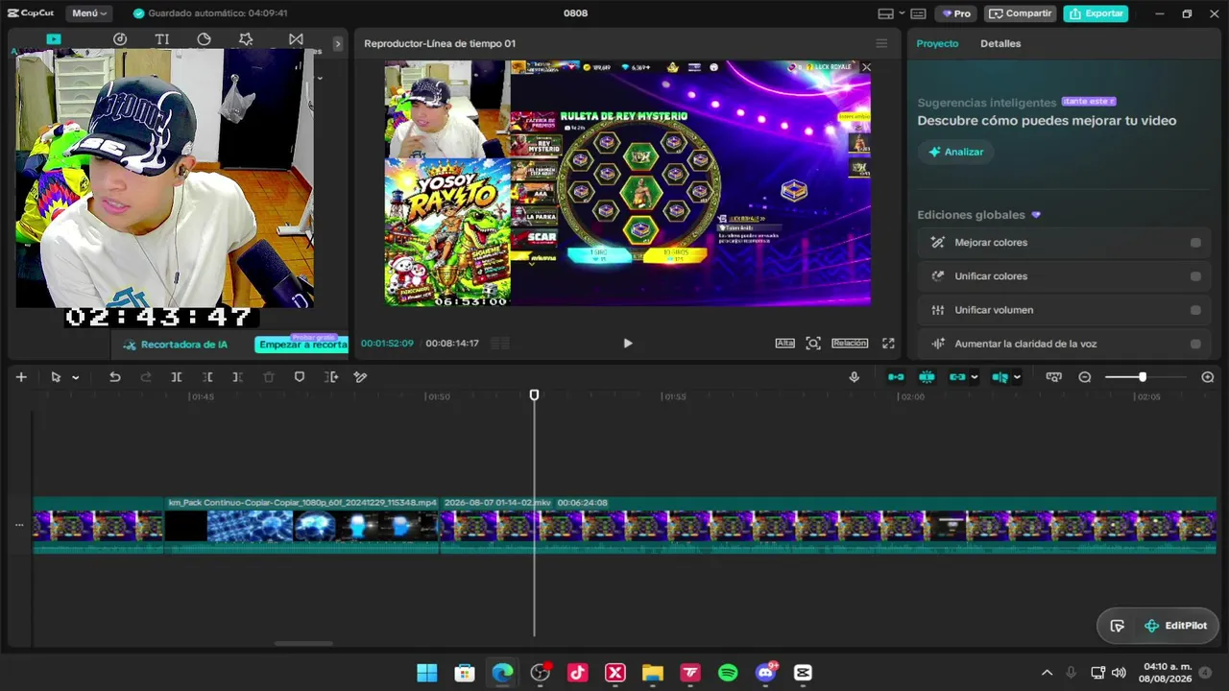Play the timeline preview
The width and height of the screenshot is (1229, 691).
[628, 344]
